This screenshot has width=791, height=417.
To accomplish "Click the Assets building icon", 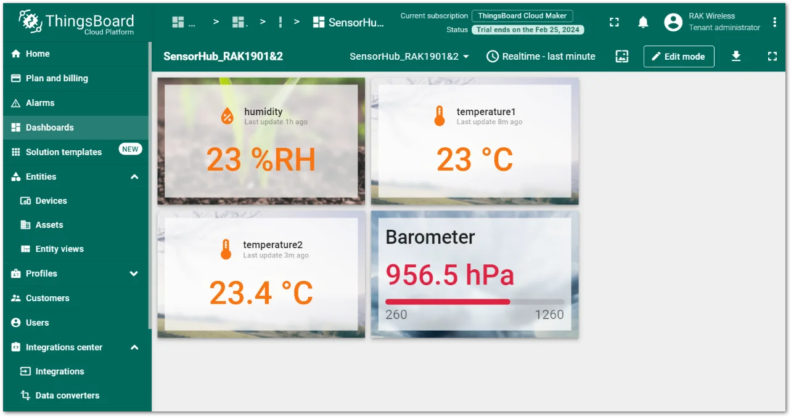I will coord(26,225).
